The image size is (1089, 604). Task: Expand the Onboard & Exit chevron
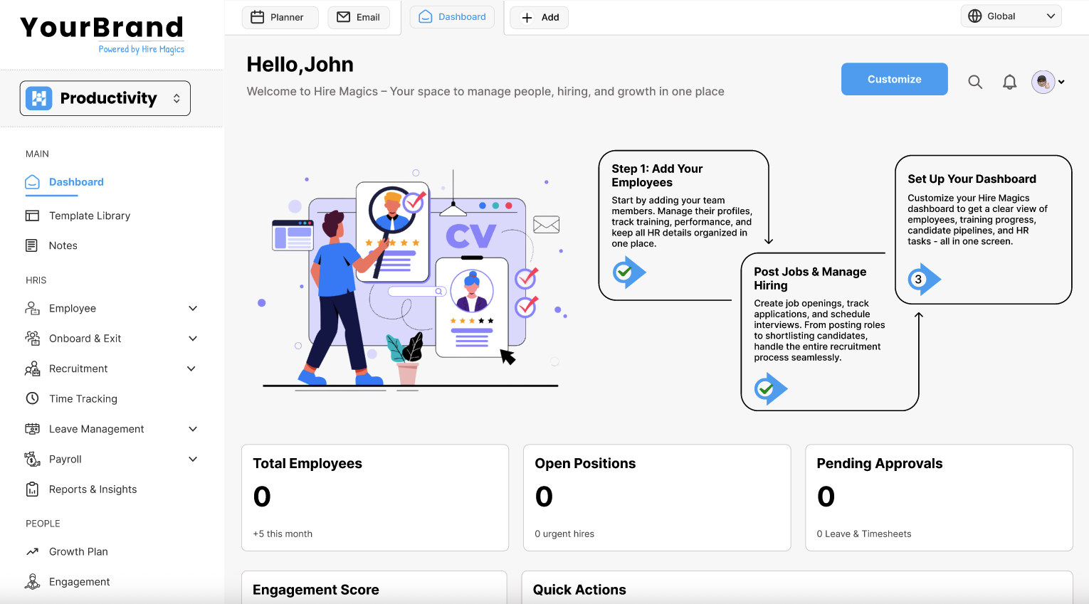click(193, 339)
